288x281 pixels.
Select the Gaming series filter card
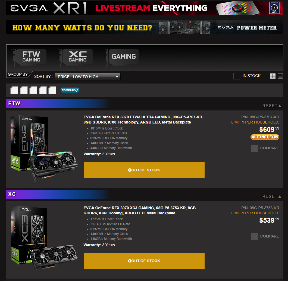(122, 57)
